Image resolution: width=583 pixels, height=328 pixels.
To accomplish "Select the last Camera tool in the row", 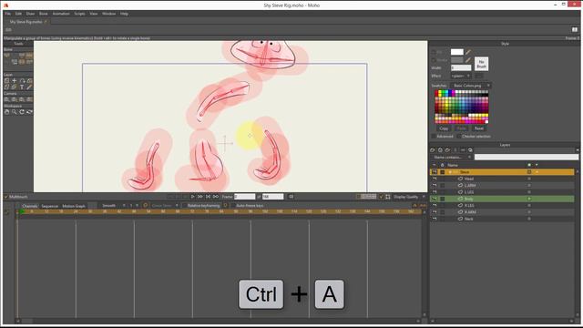I will [x=29, y=99].
